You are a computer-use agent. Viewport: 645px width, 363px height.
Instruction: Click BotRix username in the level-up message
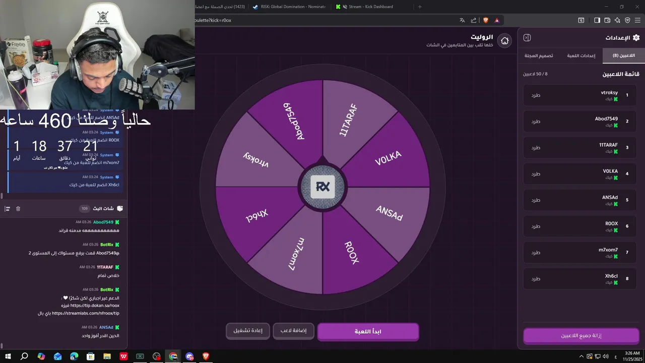tap(107, 245)
